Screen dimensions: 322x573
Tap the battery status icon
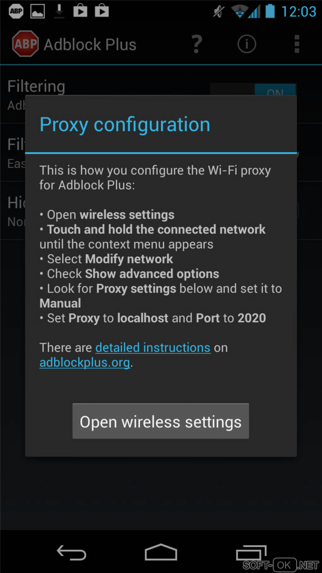coord(270,11)
